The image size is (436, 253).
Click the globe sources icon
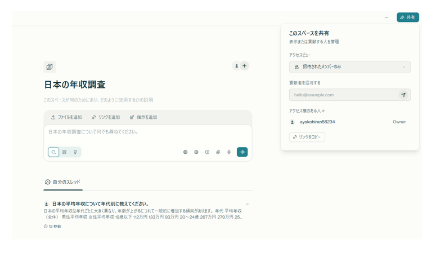(x=185, y=152)
